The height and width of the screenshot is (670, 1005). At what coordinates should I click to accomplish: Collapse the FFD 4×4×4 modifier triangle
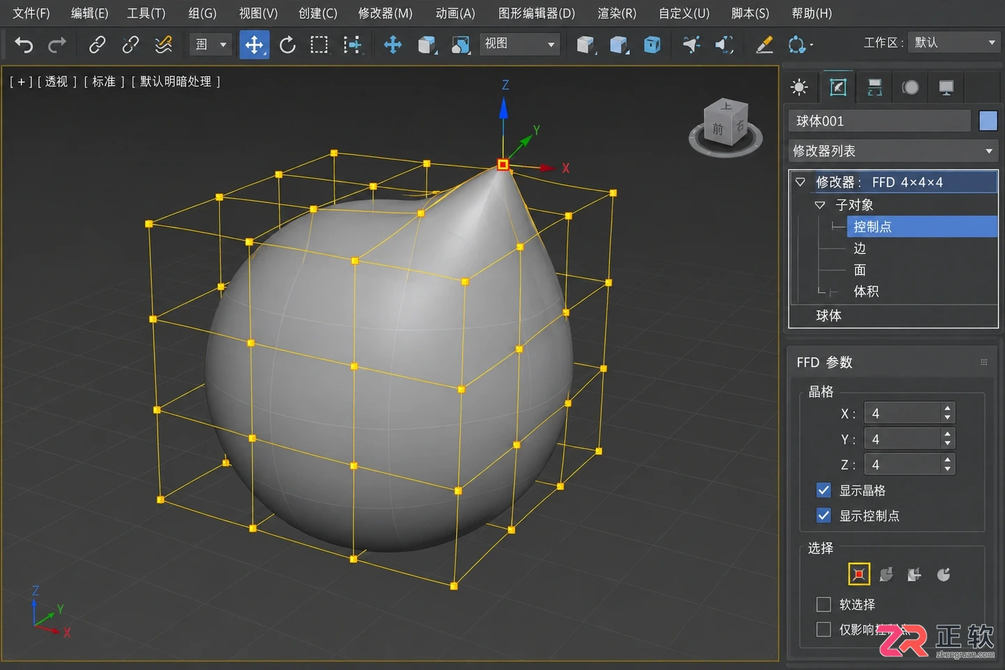tap(801, 182)
